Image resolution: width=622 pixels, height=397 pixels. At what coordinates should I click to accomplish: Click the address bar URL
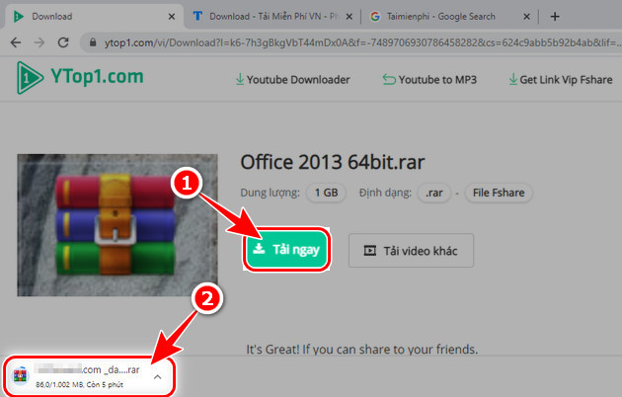click(x=362, y=42)
